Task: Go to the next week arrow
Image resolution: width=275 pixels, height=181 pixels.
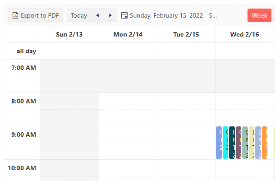Action: (x=110, y=15)
